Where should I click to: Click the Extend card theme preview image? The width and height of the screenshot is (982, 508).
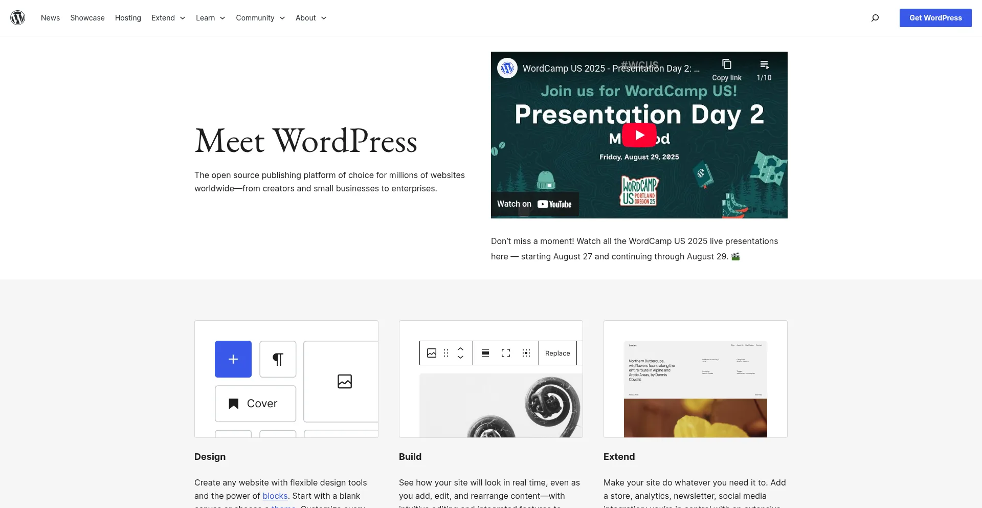pyautogui.click(x=696, y=389)
